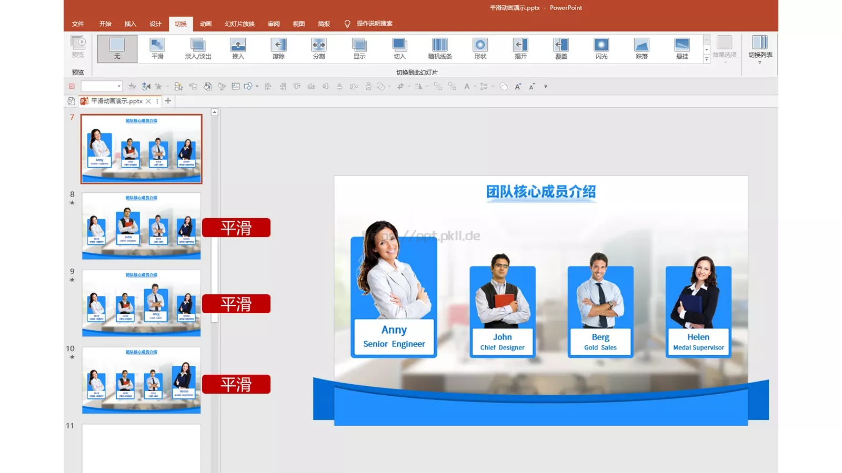The image size is (842, 473).
Task: Click the selection pane icon in quick toolbar
Action: point(178,86)
